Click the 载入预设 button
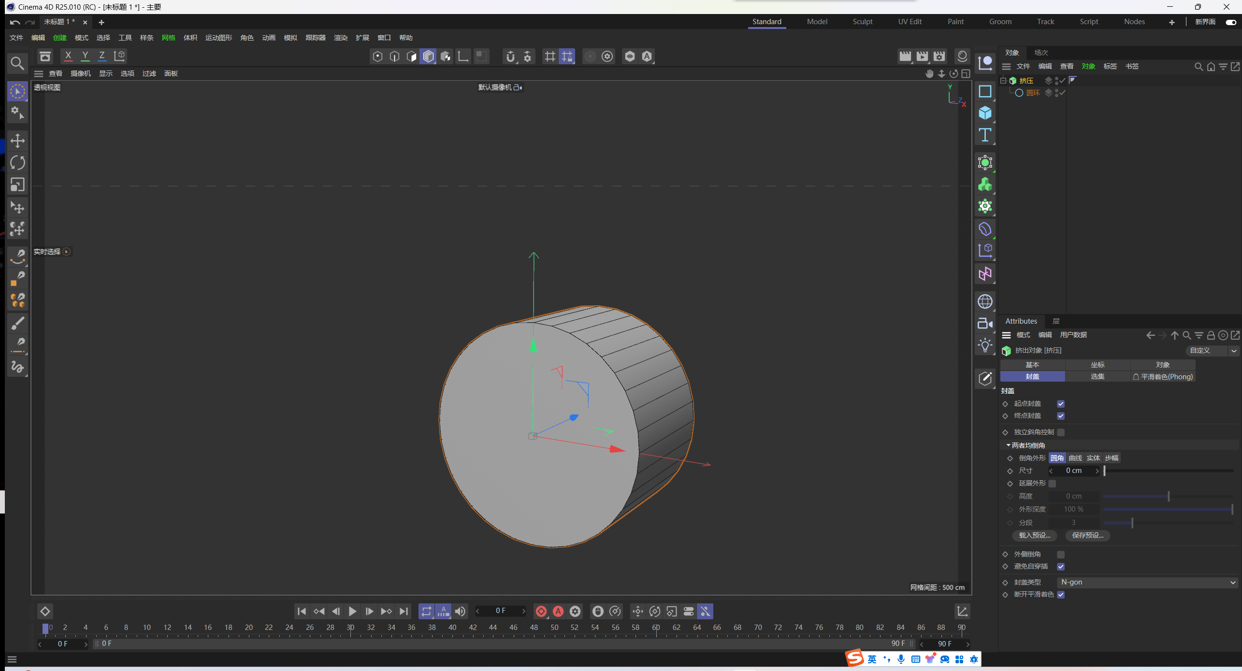 point(1034,535)
